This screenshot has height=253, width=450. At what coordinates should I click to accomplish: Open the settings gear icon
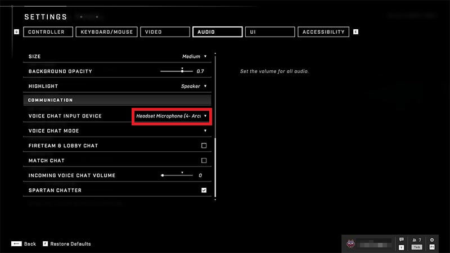(x=432, y=240)
